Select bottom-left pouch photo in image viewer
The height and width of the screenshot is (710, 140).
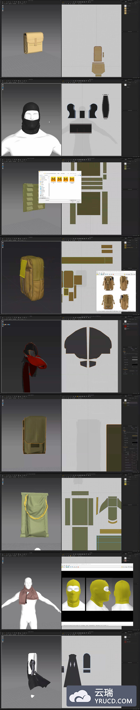click(x=108, y=302)
